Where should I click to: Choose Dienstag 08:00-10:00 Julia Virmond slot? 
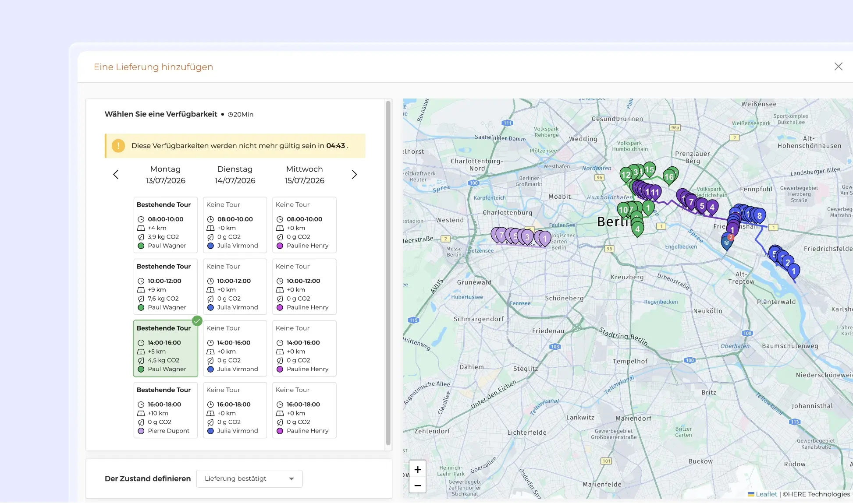point(235,225)
